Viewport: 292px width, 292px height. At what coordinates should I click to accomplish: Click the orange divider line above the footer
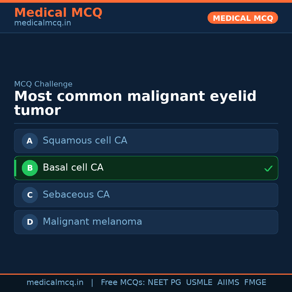(146, 274)
